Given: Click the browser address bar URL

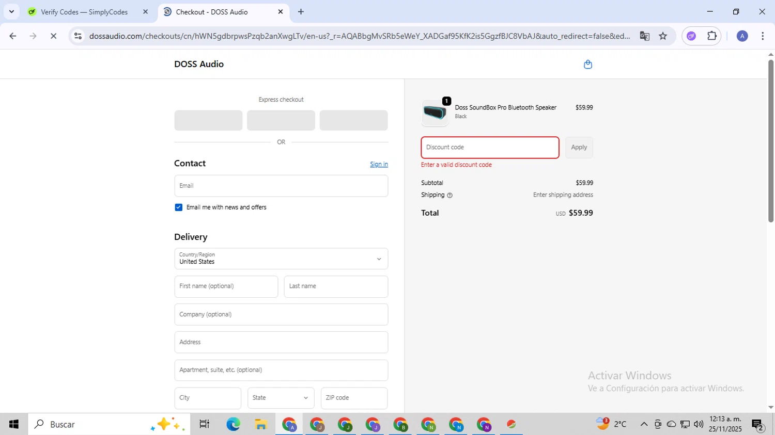Looking at the screenshot, I should [x=360, y=36].
